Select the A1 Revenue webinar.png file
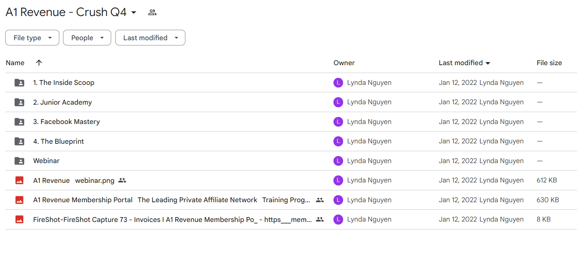Screen dimensions: 577x254 74,180
